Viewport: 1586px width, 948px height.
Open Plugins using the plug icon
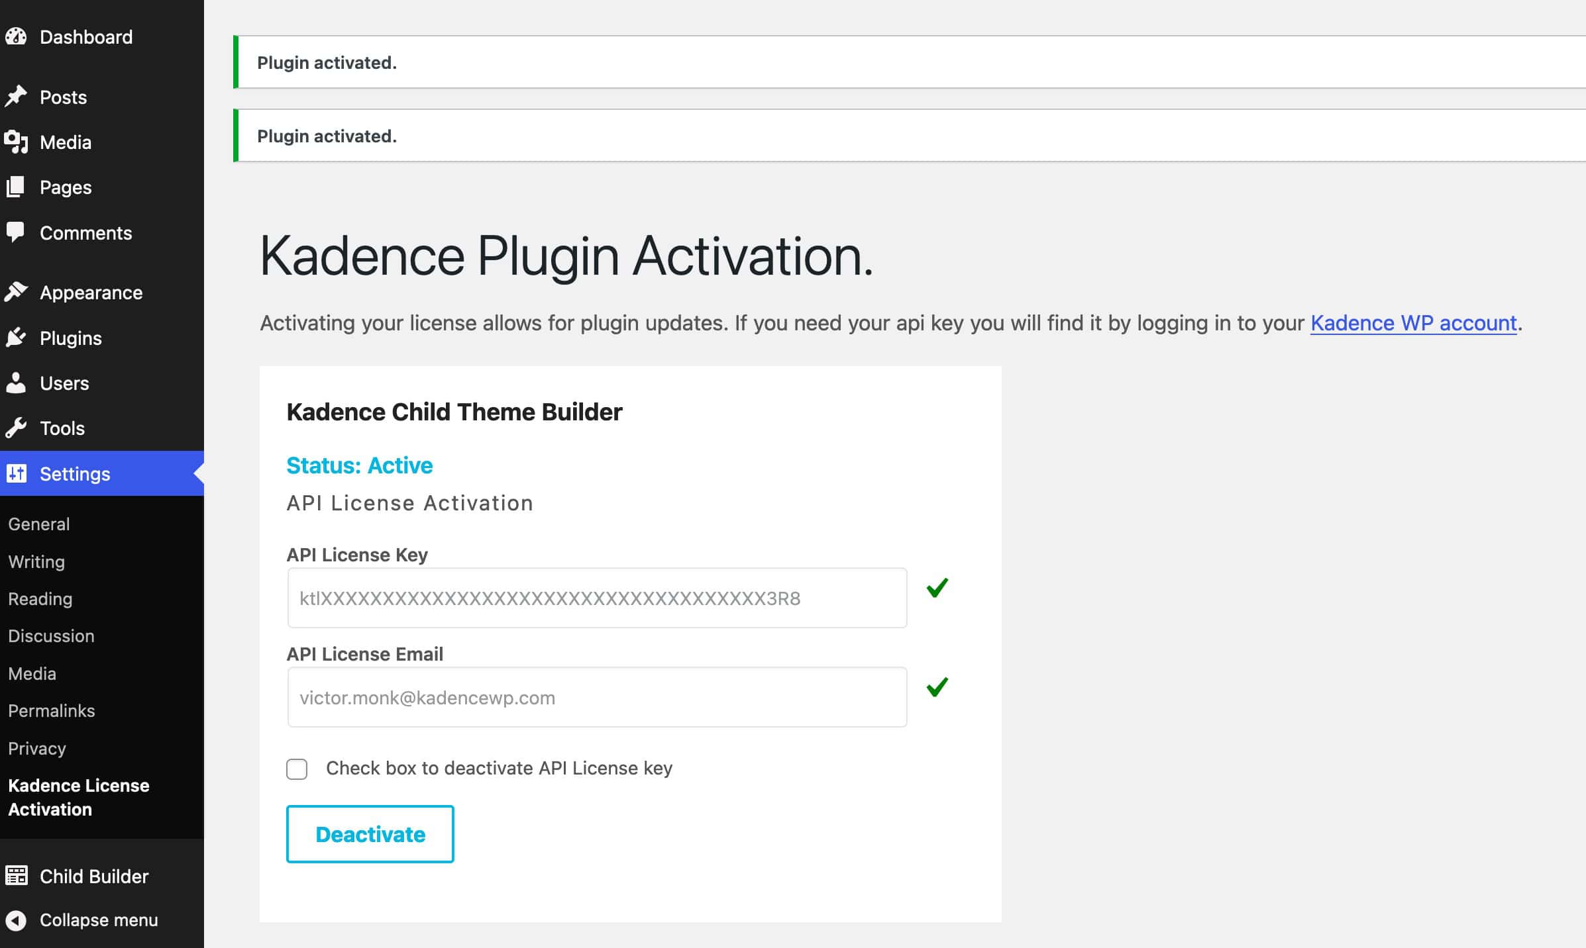(x=17, y=338)
